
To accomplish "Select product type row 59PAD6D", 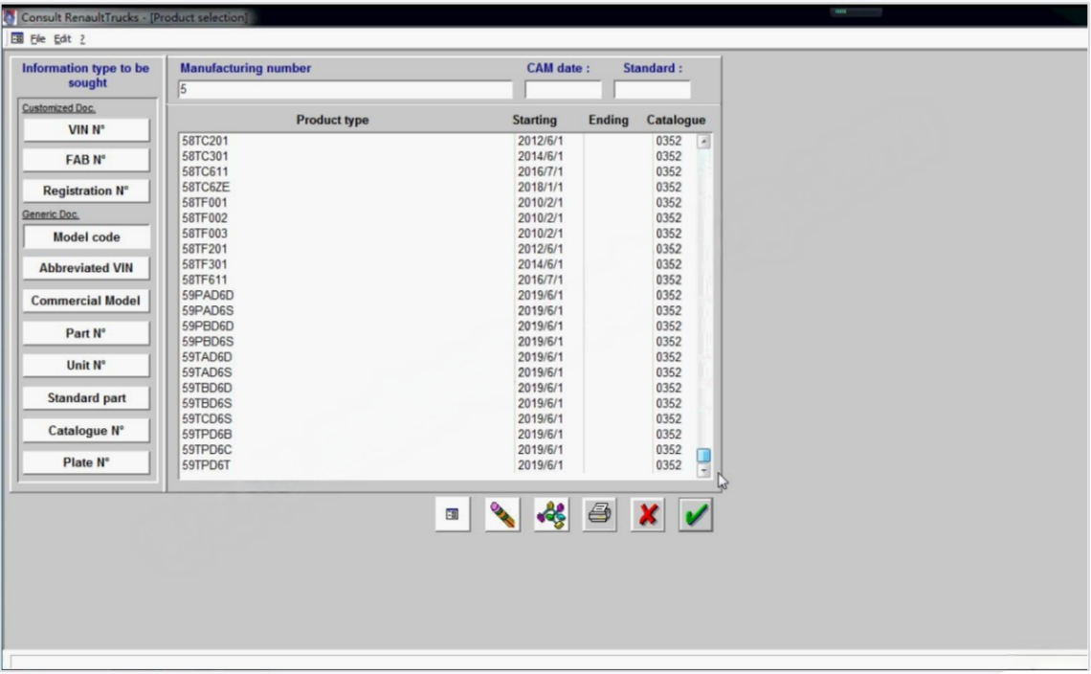I will 438,295.
